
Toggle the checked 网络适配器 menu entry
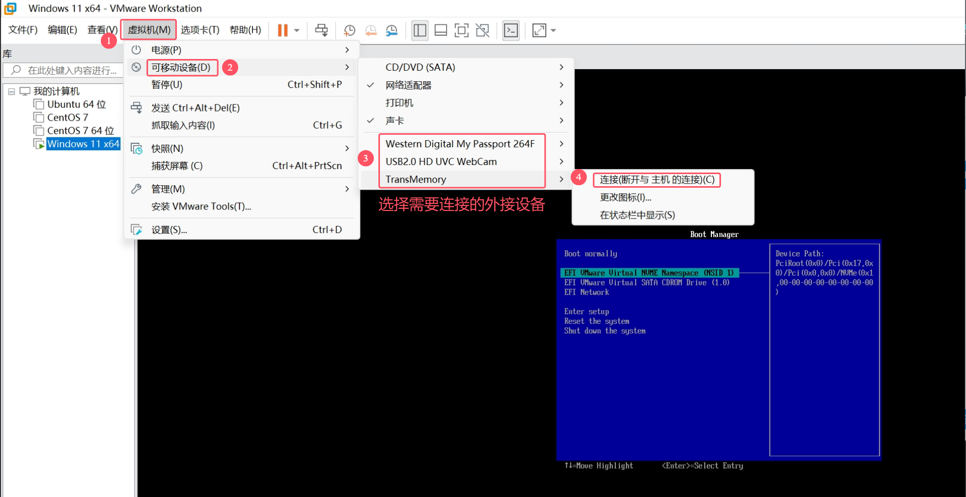408,85
